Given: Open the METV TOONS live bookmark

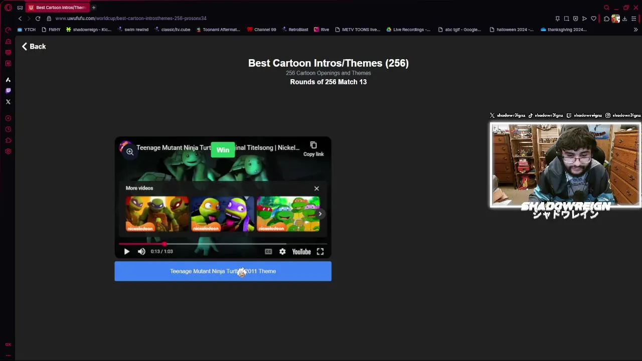Looking at the screenshot, I should click(357, 30).
